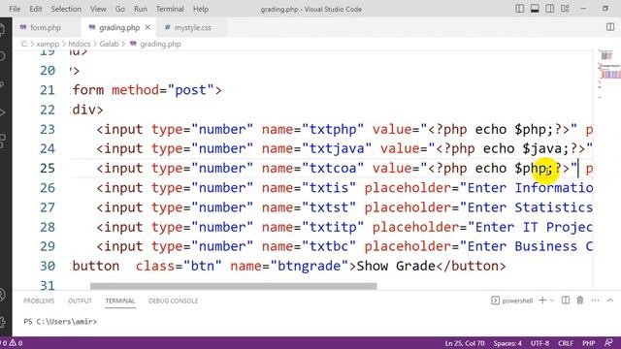Open the launch profile dropdown arrow
This screenshot has height=349, width=621.
[x=552, y=301]
